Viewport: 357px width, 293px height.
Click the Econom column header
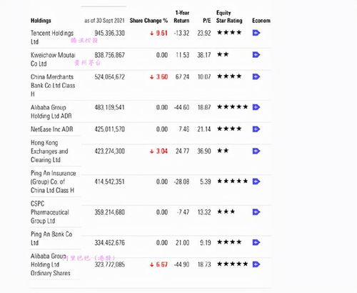point(261,21)
